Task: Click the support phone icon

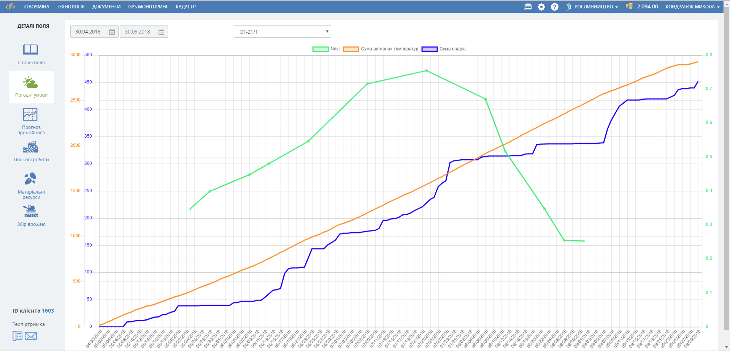Action: [x=17, y=336]
